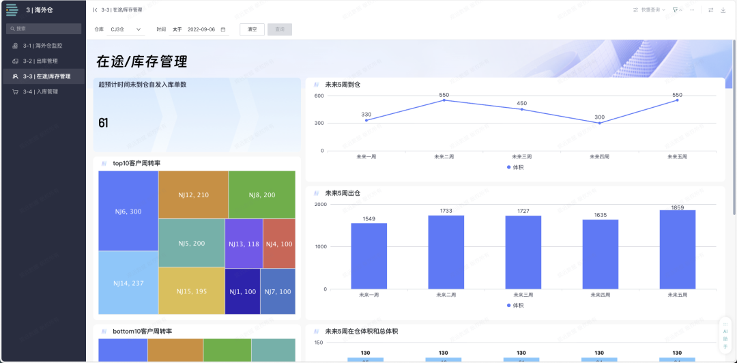
Task: Click the 未来二周 bar labeled 1733
Action: click(x=446, y=252)
